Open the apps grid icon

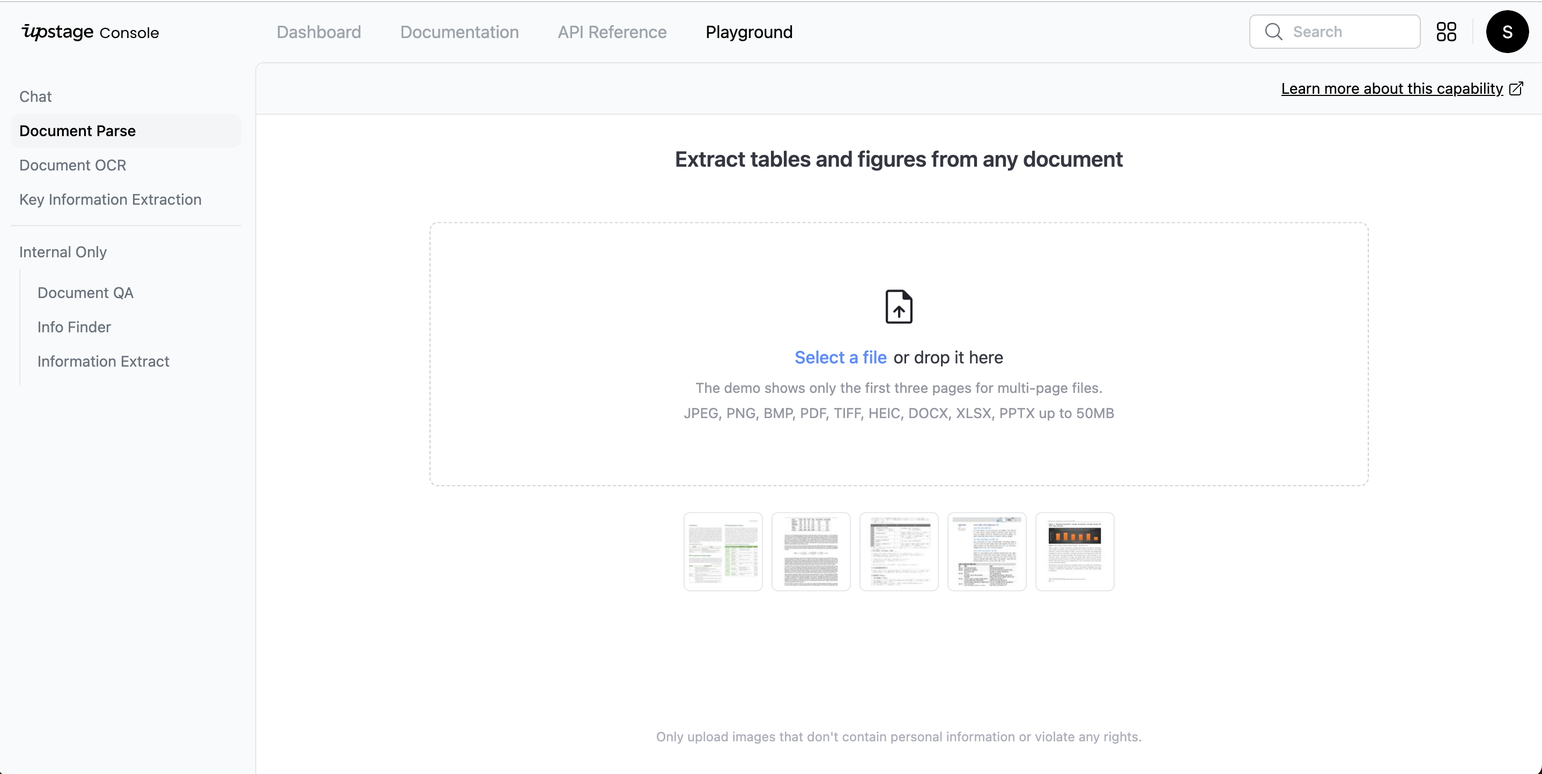(1446, 32)
